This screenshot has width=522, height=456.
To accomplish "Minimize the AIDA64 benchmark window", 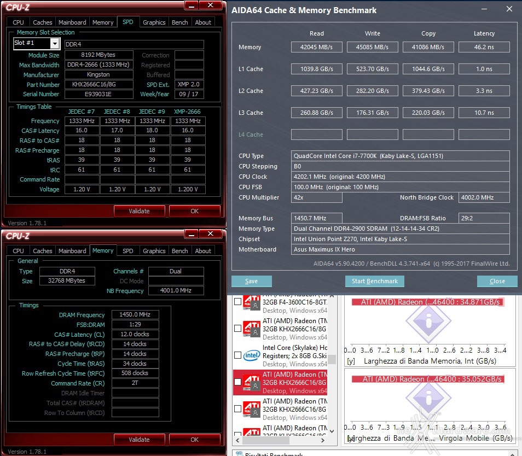I will click(x=484, y=9).
